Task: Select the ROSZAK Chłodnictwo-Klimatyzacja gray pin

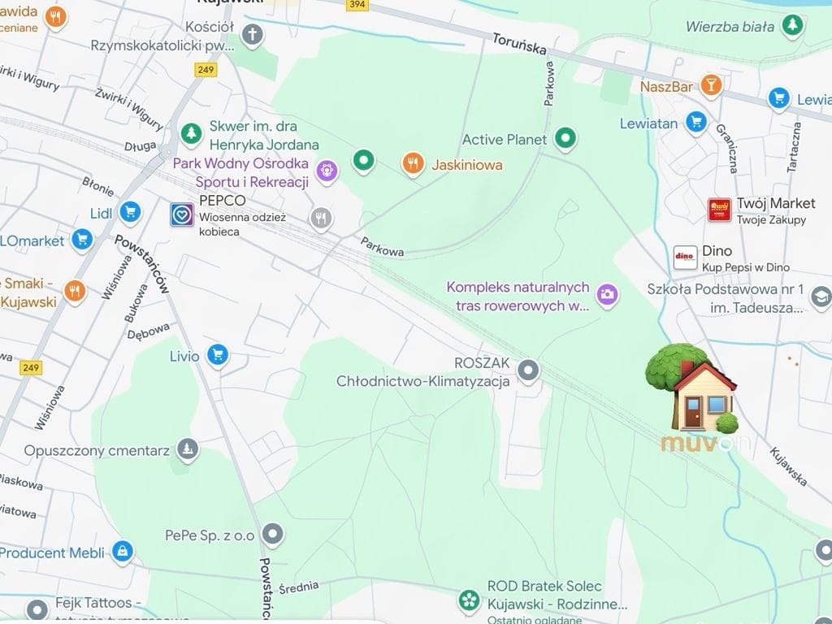Action: coord(528,370)
